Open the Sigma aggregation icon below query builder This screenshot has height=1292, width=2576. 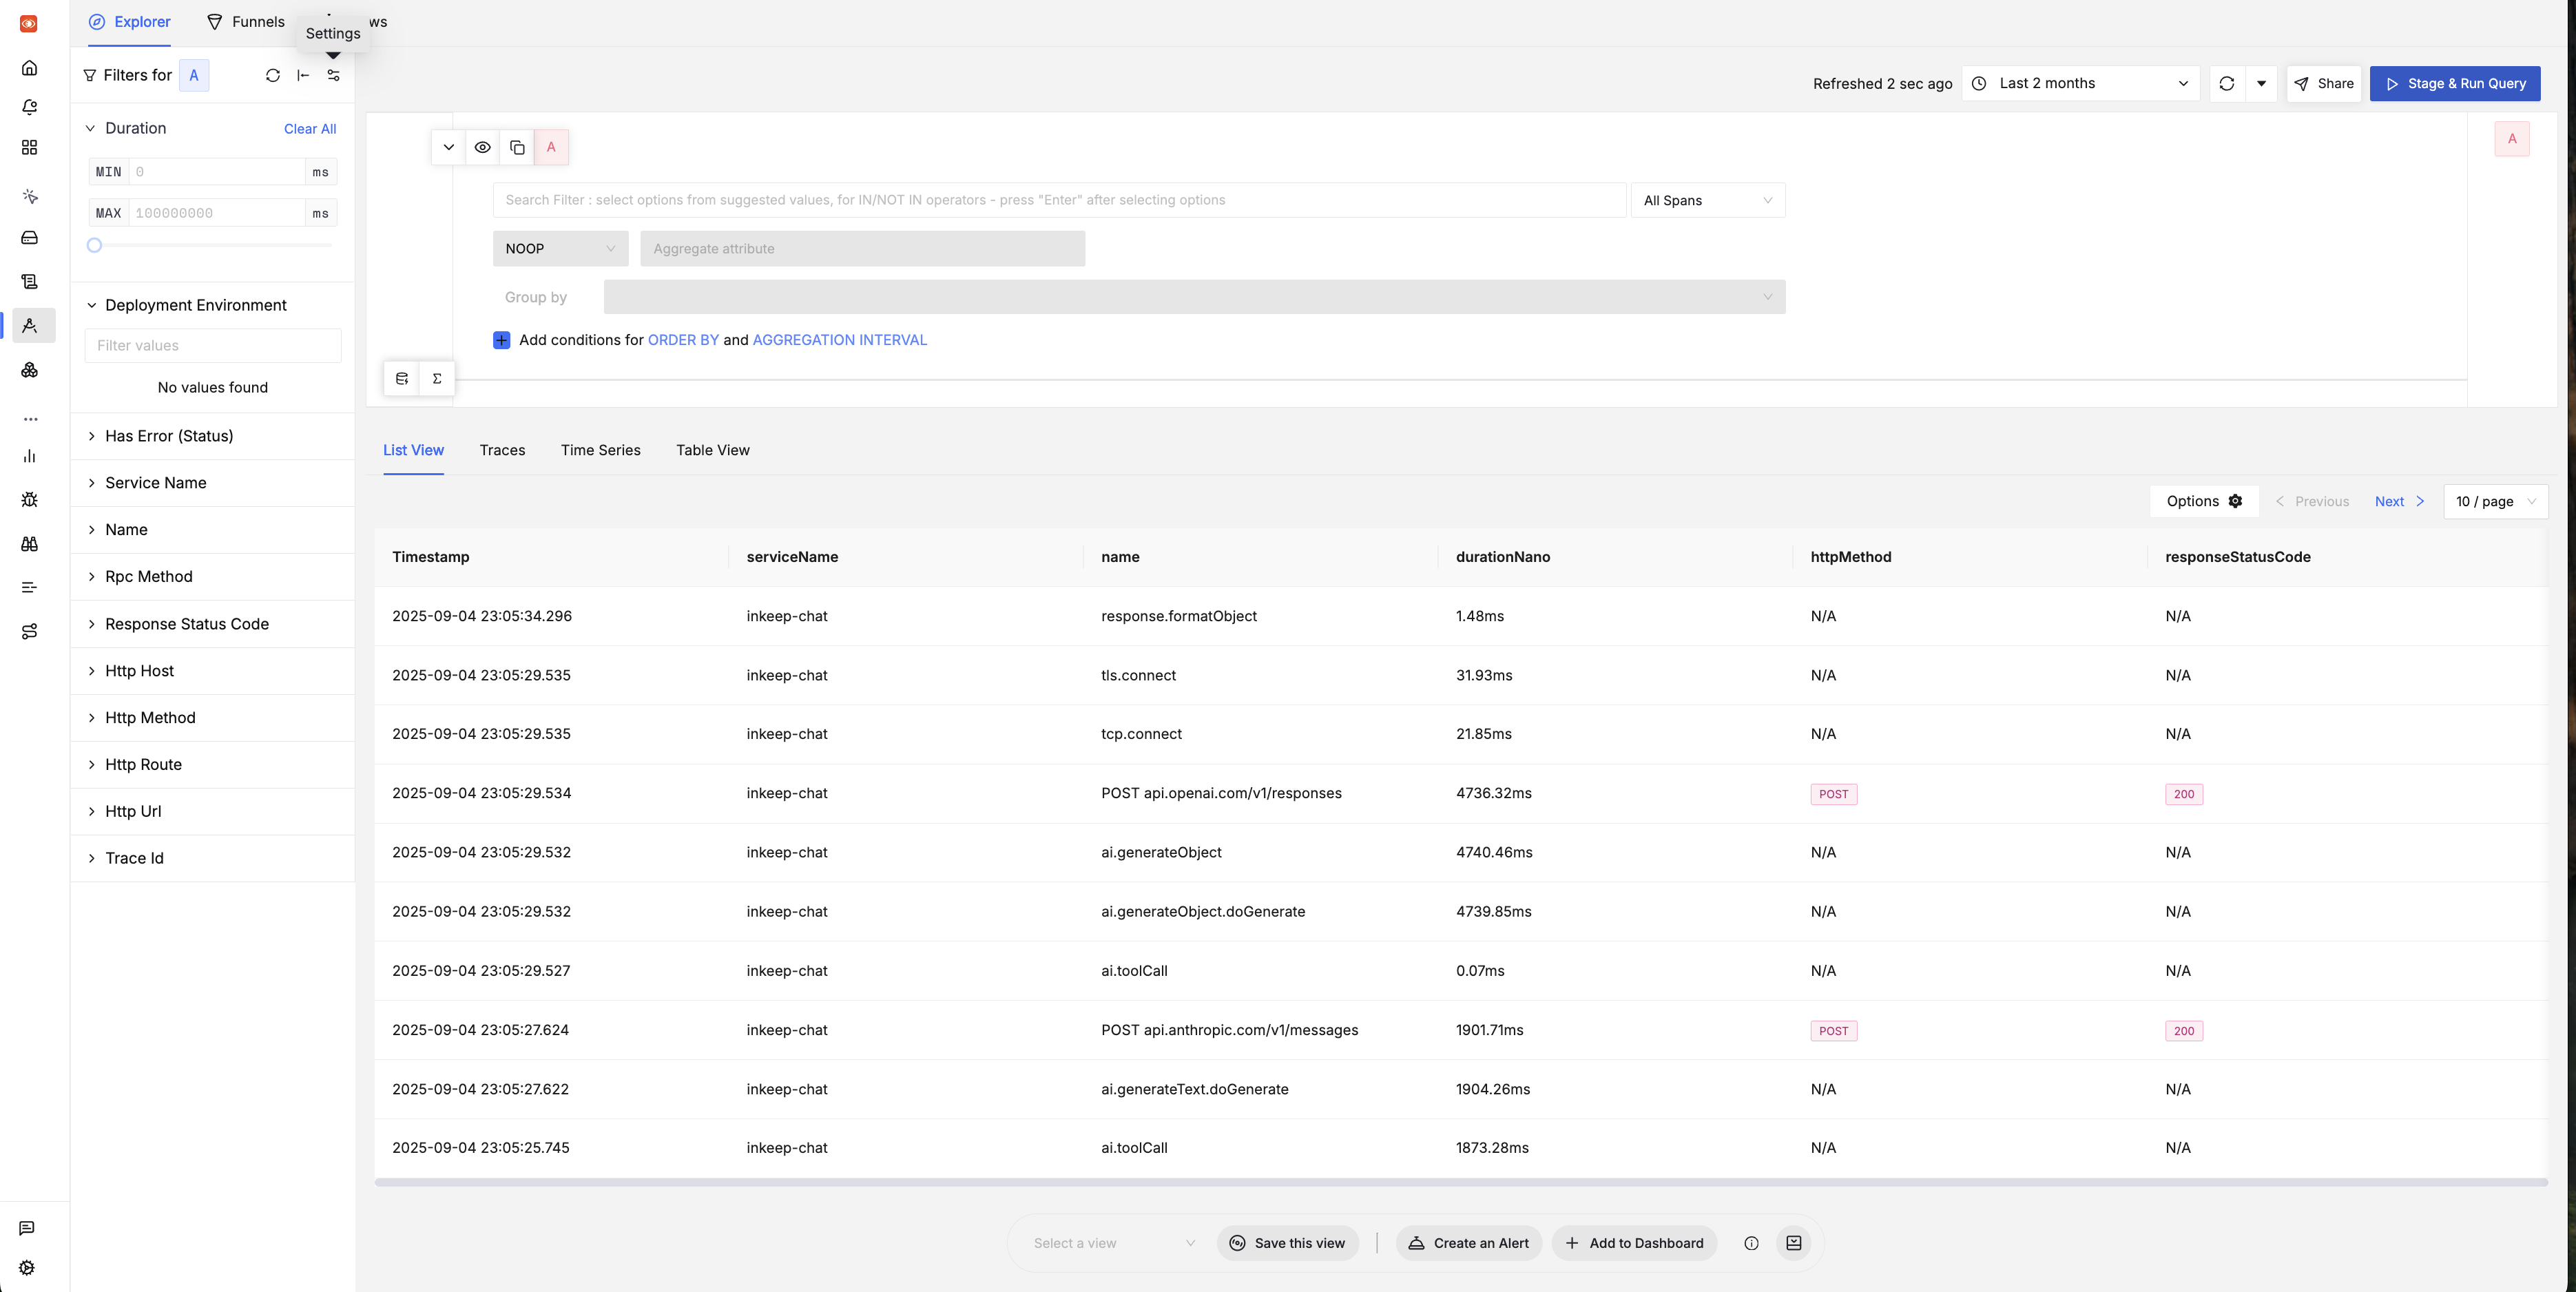point(437,378)
